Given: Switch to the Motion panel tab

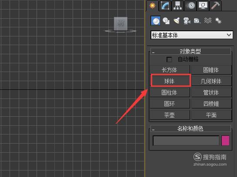Looking at the screenshot, I should [x=190, y=6].
